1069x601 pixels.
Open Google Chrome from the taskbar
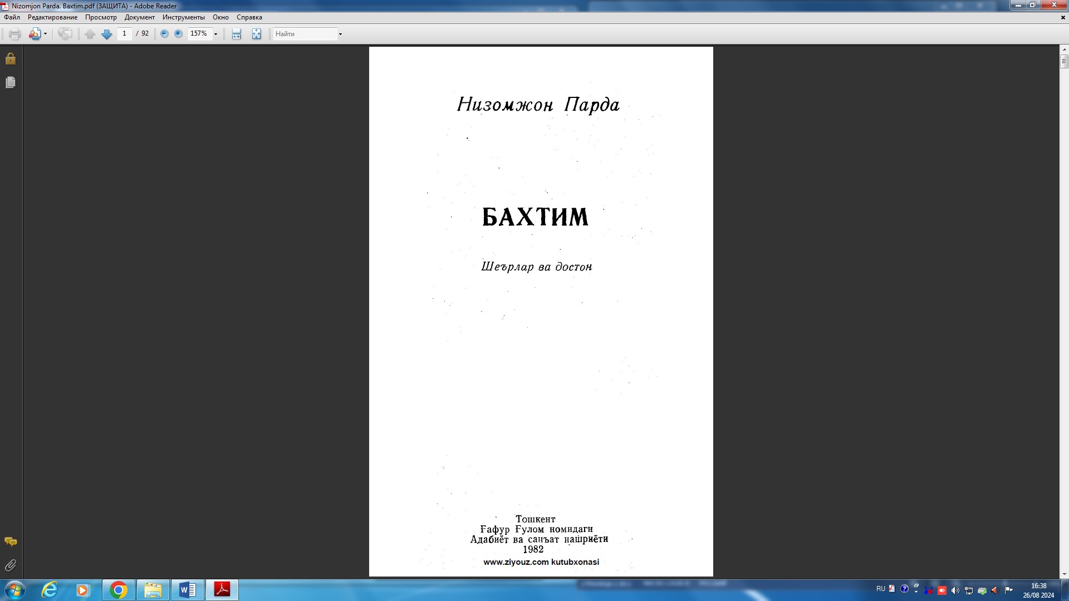point(118,590)
